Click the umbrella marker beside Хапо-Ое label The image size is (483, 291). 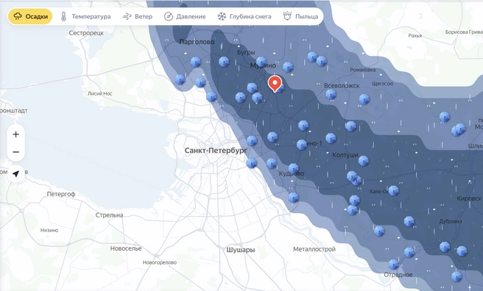coord(393,191)
